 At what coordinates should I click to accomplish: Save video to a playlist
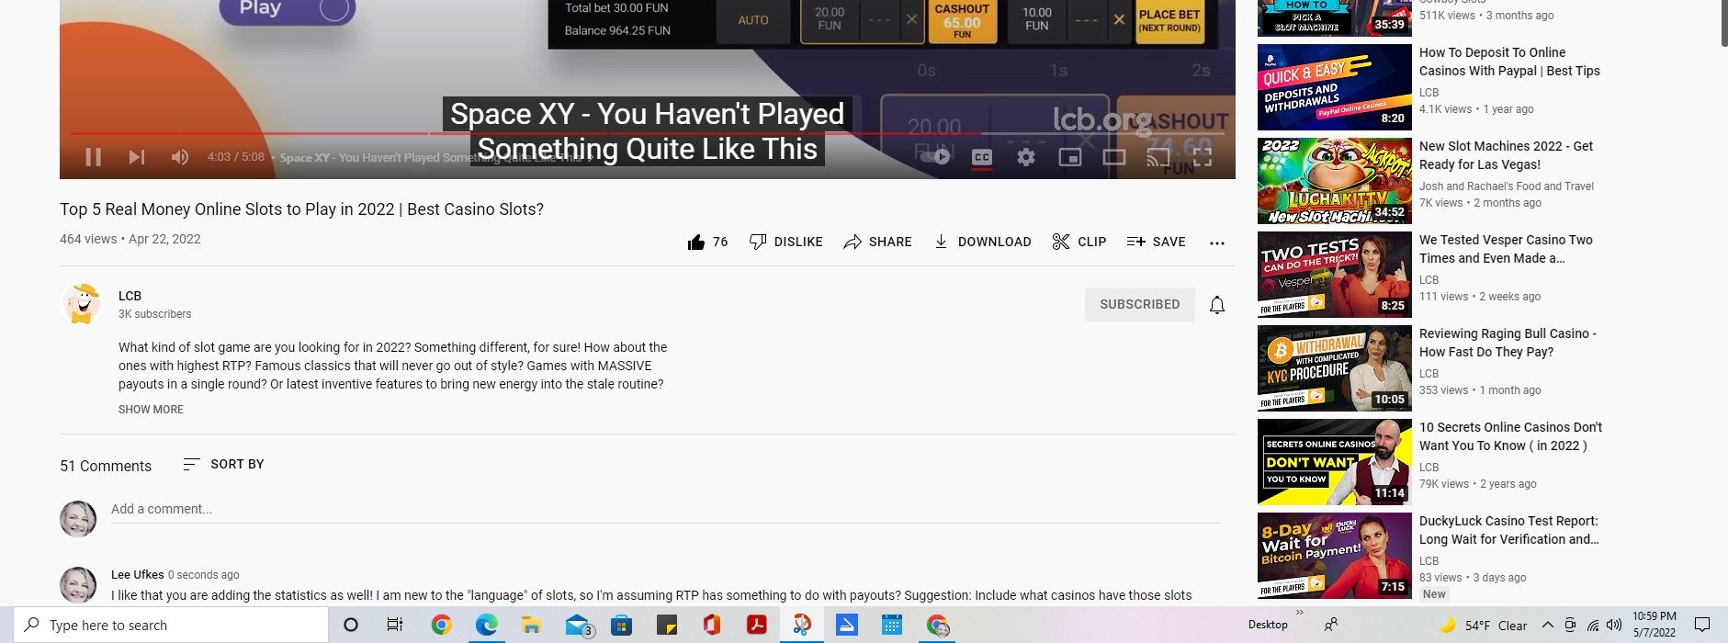[1156, 242]
